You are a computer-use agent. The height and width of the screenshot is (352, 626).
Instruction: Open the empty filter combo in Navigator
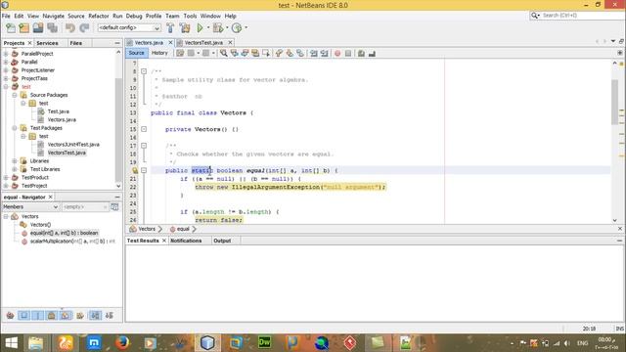(85, 206)
